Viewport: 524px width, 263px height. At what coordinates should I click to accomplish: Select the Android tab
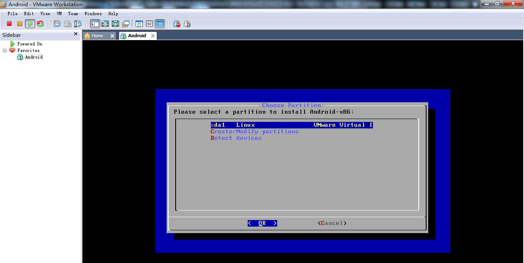(x=137, y=36)
